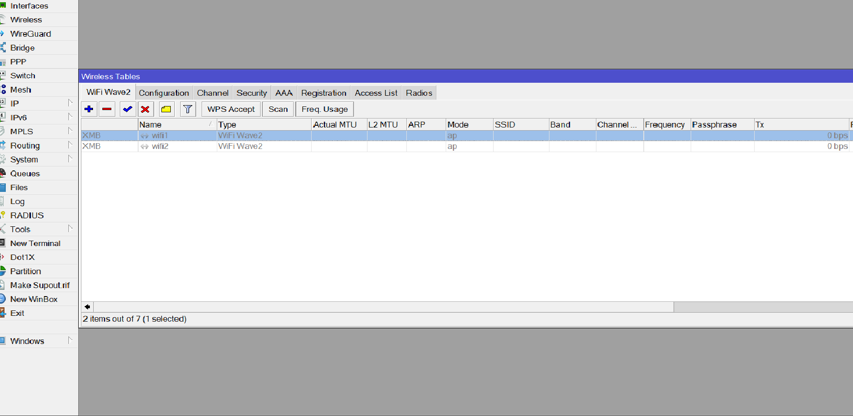The width and height of the screenshot is (853, 416).
Task: Open Queues from the sidebar
Action: (25, 174)
